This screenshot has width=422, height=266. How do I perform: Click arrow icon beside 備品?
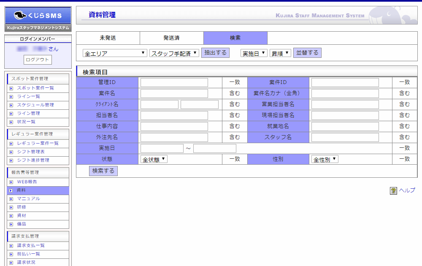pyautogui.click(x=11, y=224)
